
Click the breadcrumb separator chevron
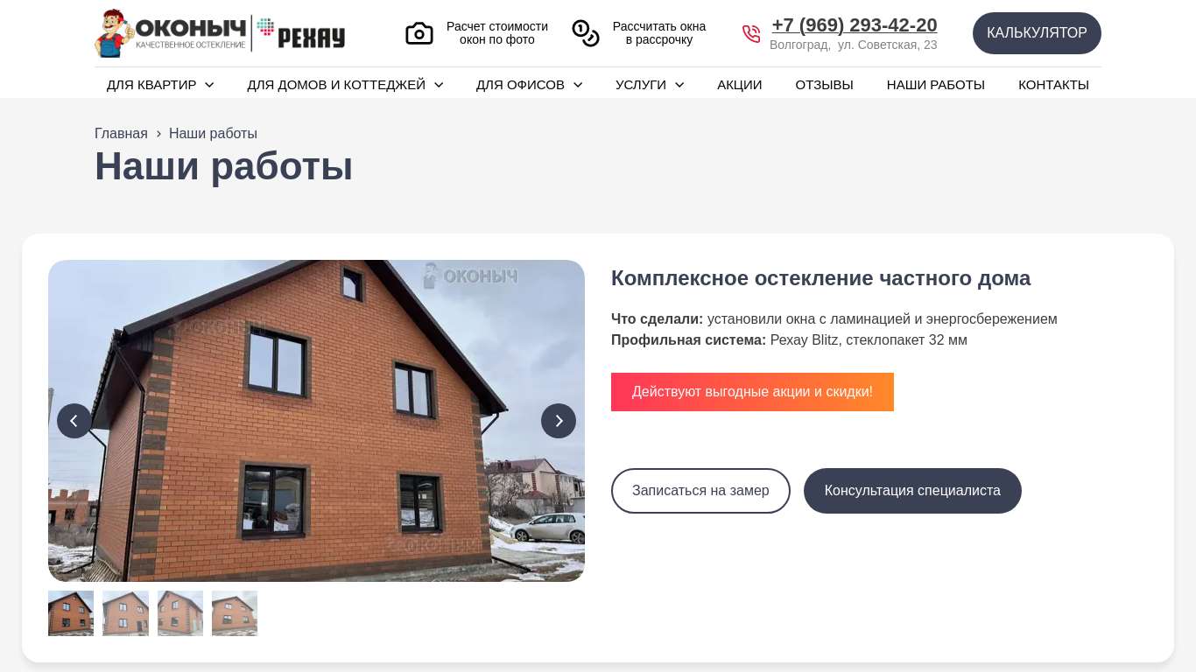coord(158,134)
